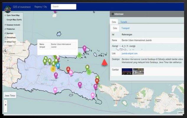Select the blue map marker near Surabaya

tap(58, 65)
